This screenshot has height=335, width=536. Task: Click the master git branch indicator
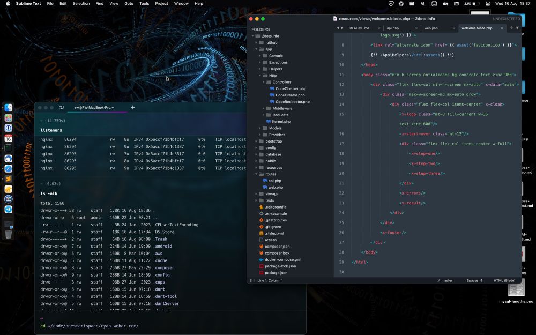click(x=445, y=281)
